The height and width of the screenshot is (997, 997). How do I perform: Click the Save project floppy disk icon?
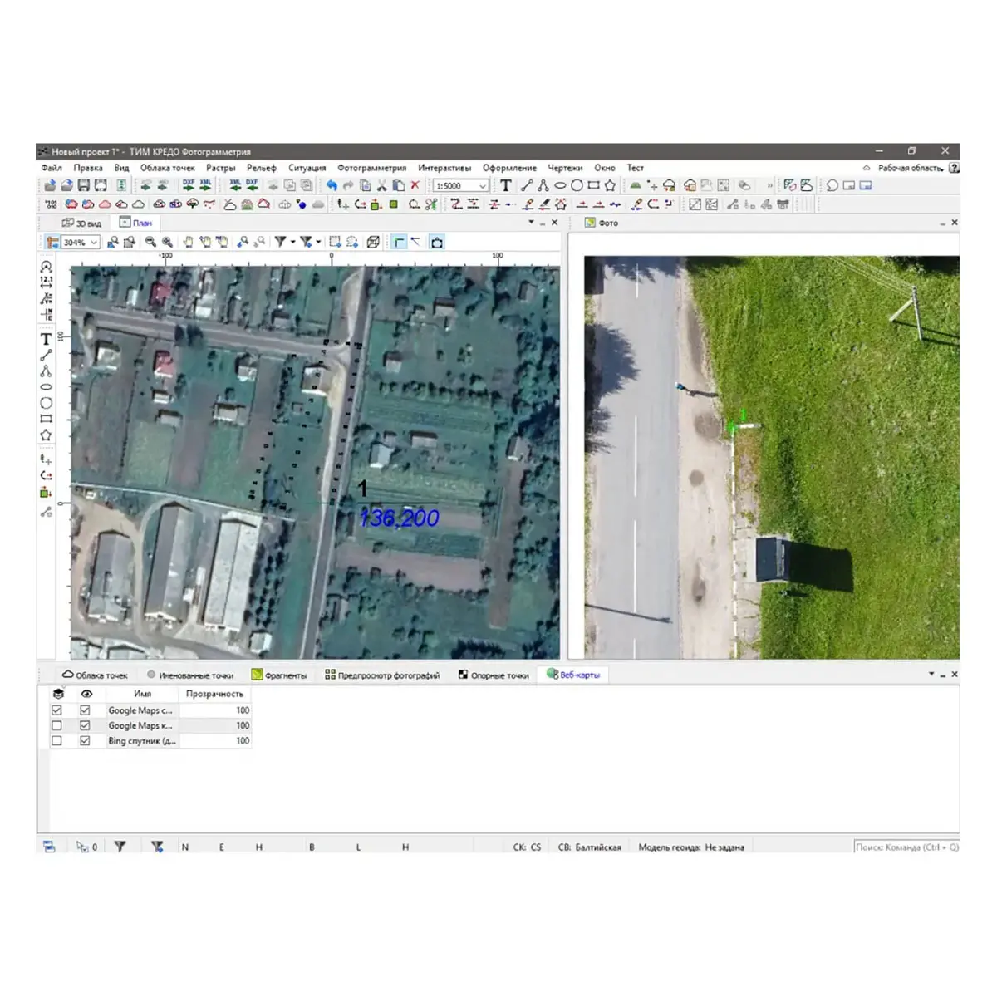click(x=83, y=186)
